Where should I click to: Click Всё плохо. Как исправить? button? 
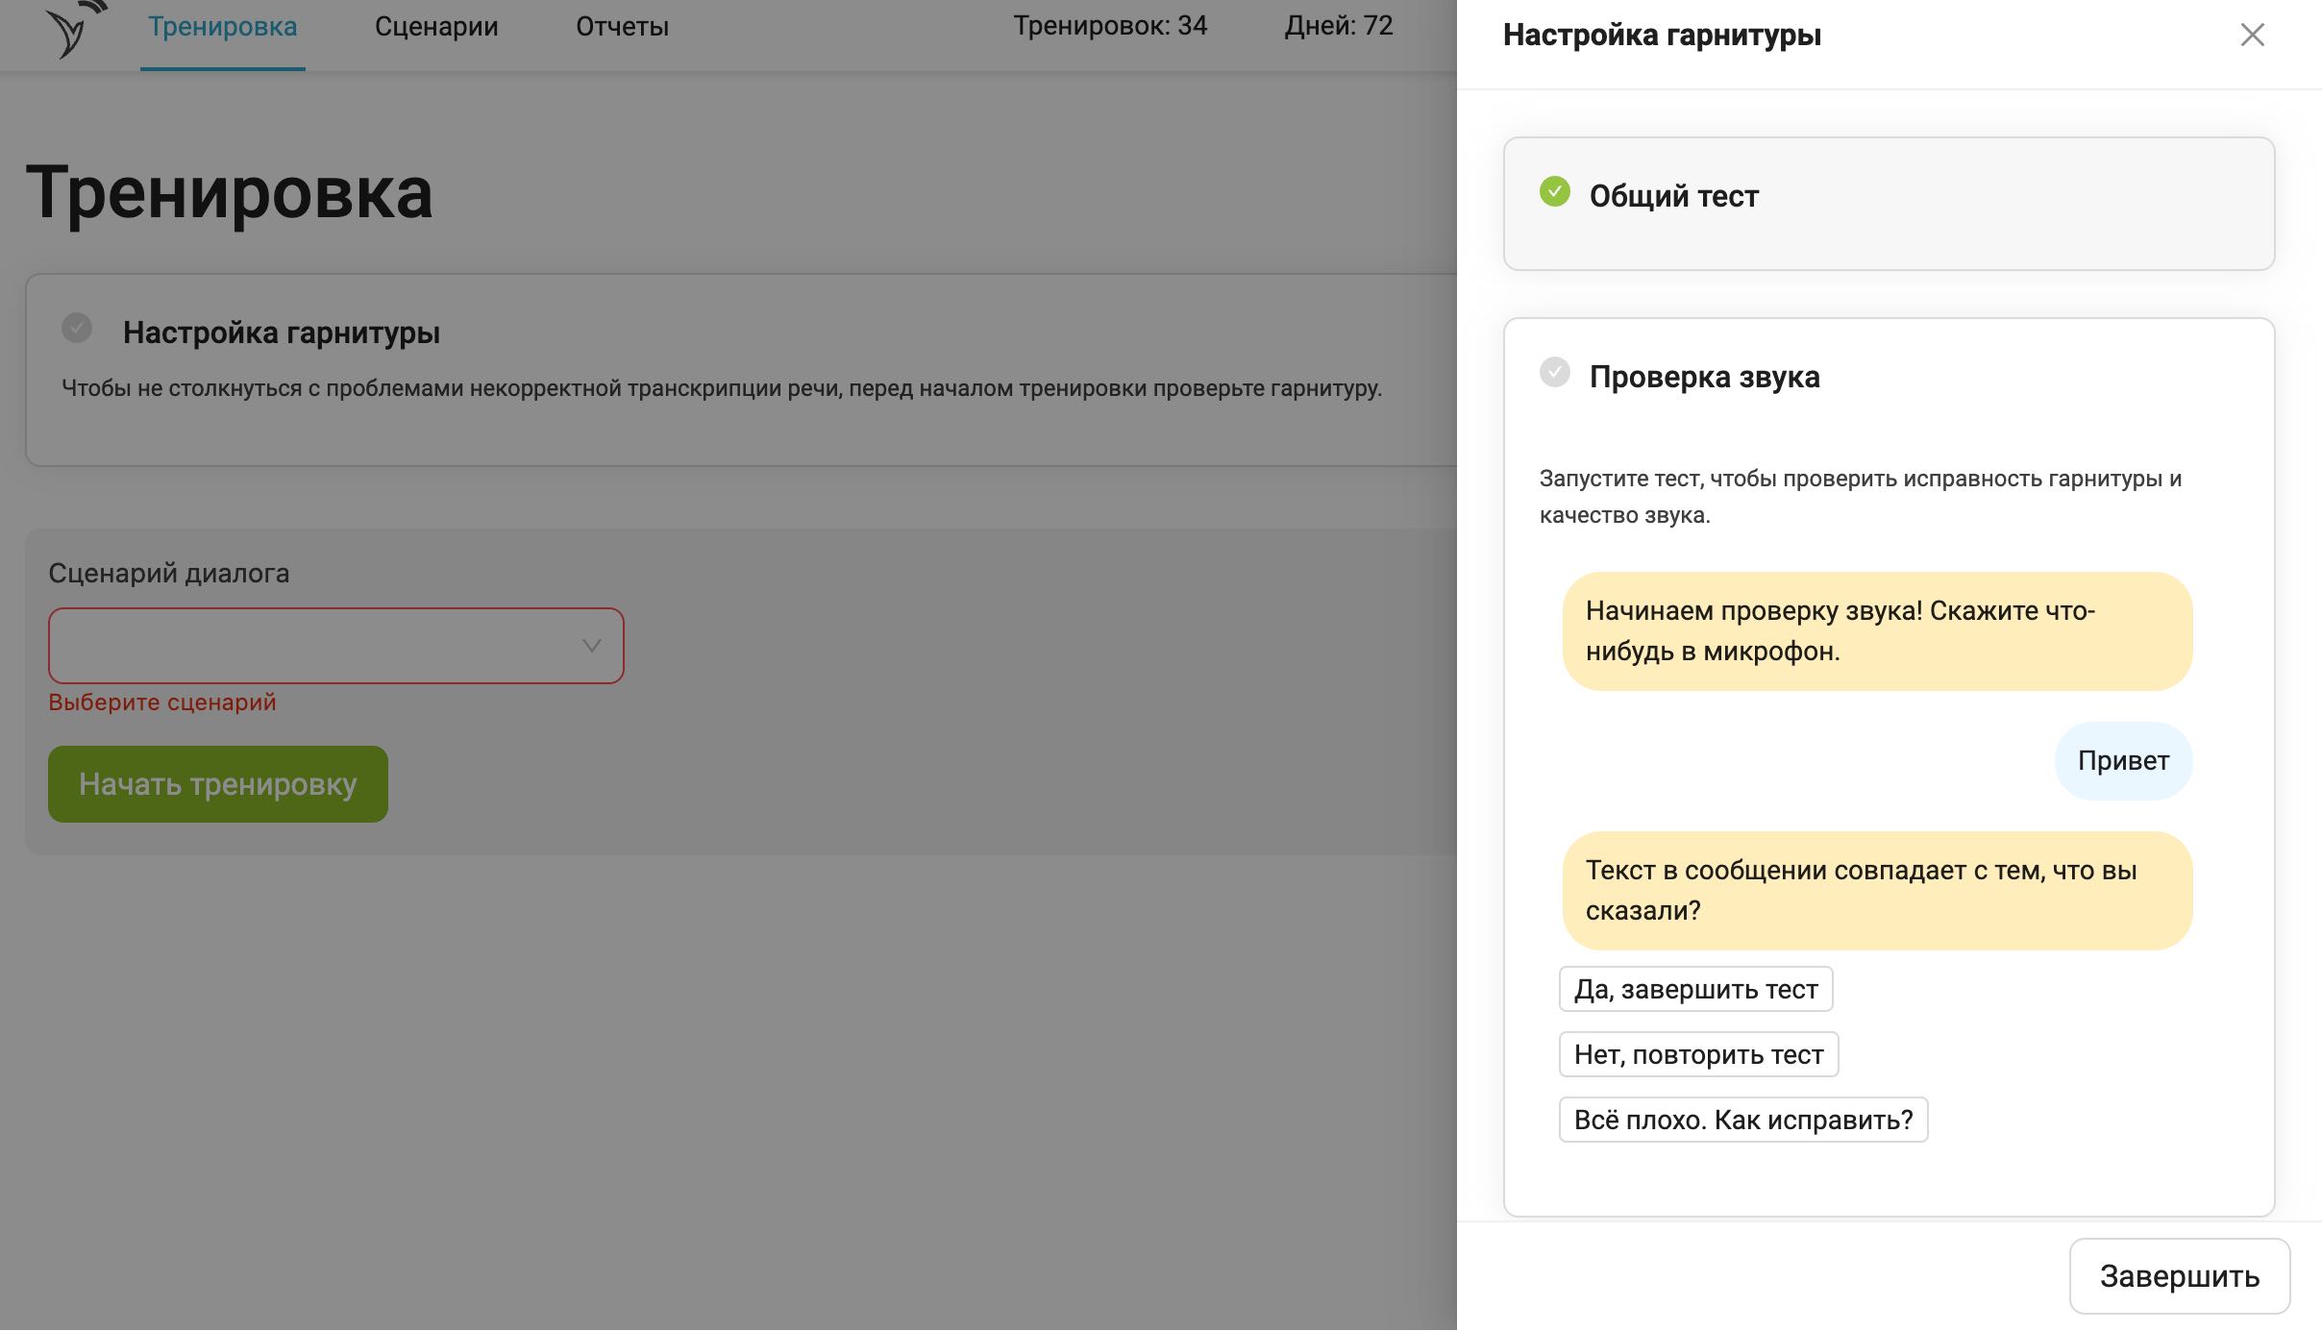click(1742, 1120)
